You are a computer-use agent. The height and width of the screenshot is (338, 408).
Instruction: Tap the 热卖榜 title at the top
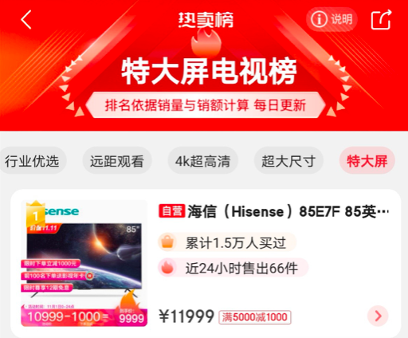tap(206, 20)
